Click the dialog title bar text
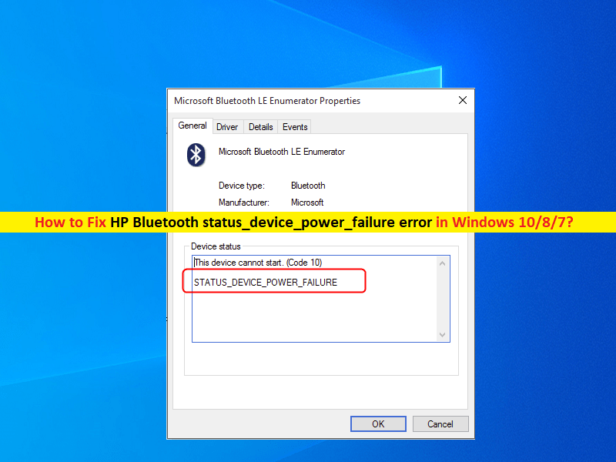Image resolution: width=616 pixels, height=462 pixels. tap(267, 101)
